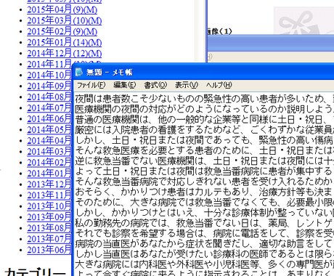Click the line starting そんな救急当番病院で対応
334x276 pixels.
pos(204,182)
